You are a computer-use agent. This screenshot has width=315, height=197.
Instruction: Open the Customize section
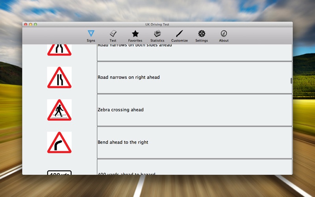[x=180, y=36]
